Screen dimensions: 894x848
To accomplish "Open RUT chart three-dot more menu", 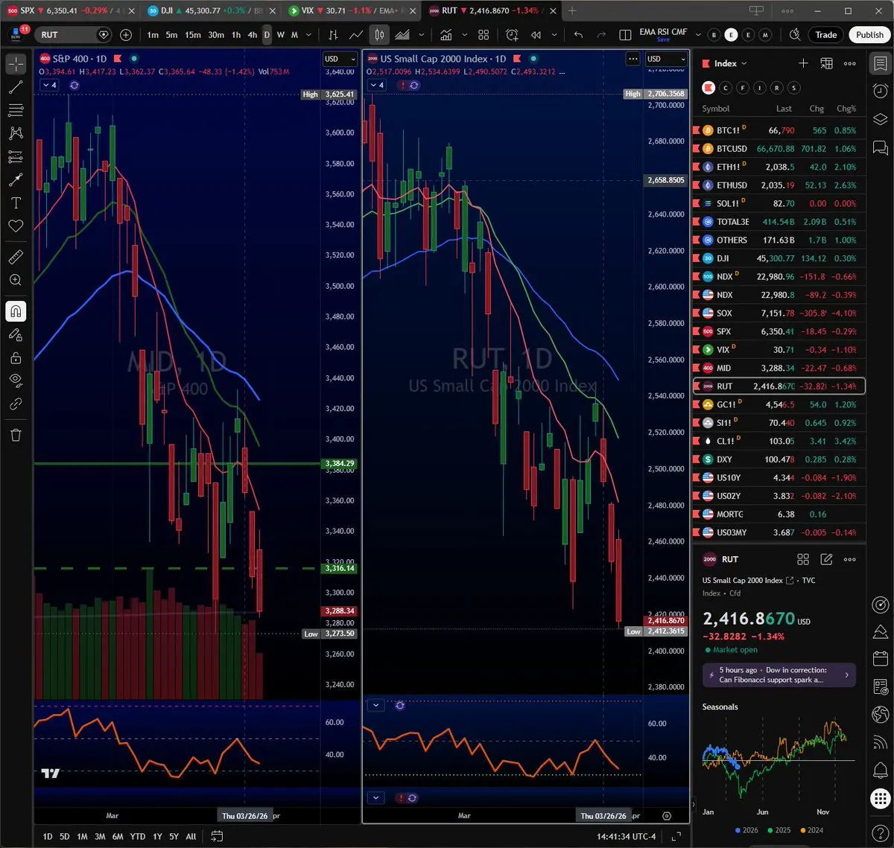I will click(x=633, y=59).
